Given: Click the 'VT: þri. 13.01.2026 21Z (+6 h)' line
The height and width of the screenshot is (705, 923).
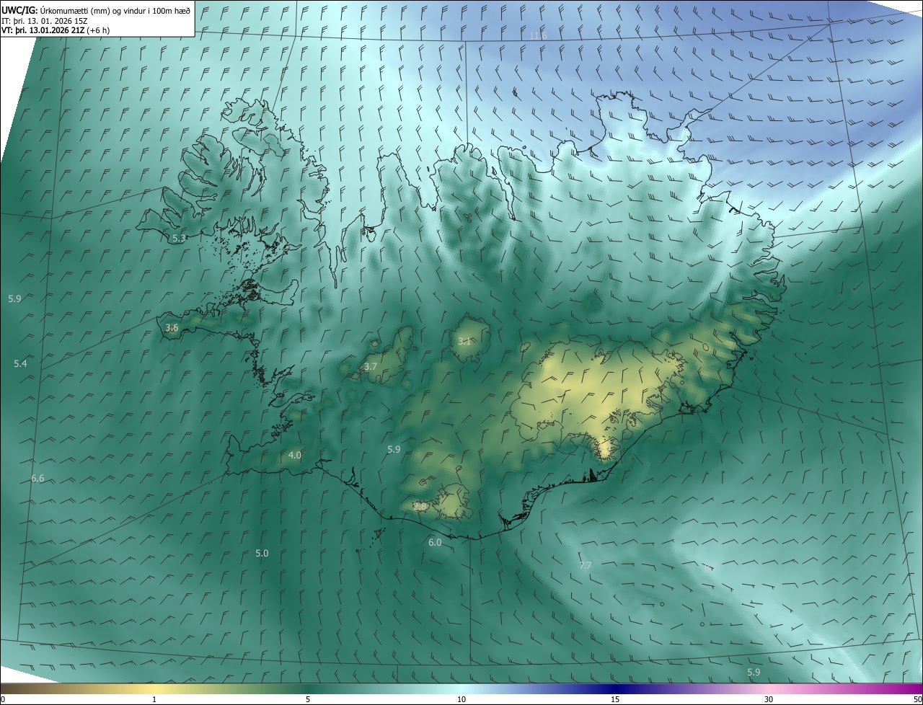Looking at the screenshot, I should [56, 30].
